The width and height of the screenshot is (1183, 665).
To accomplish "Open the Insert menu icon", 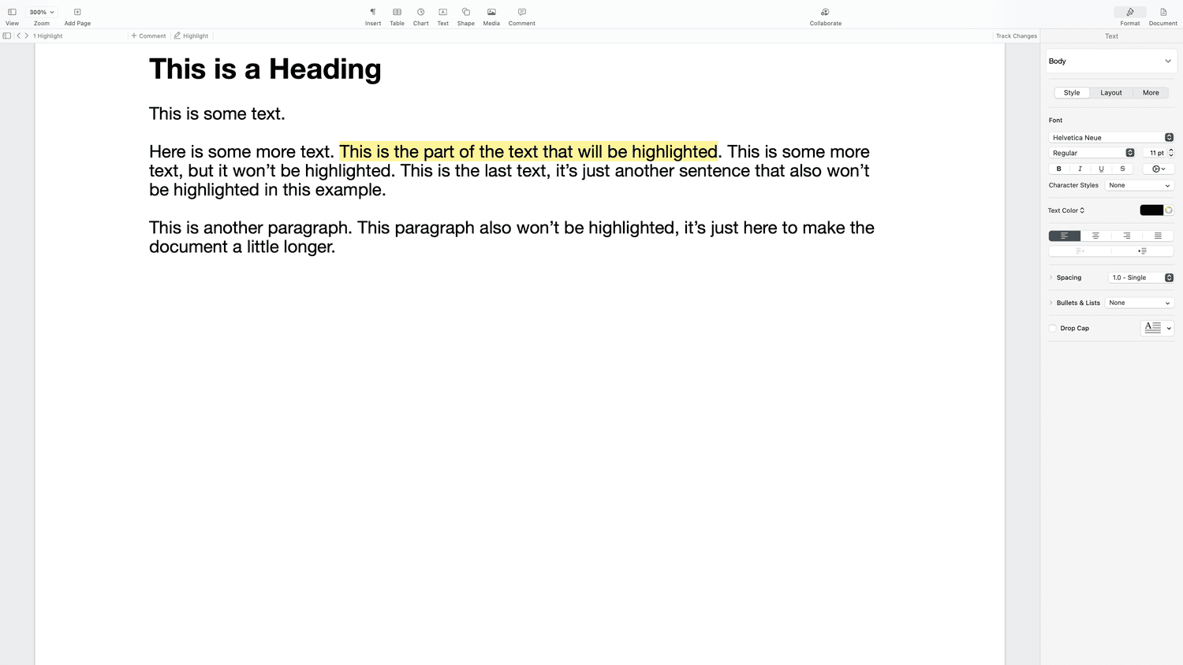I will pos(373,13).
